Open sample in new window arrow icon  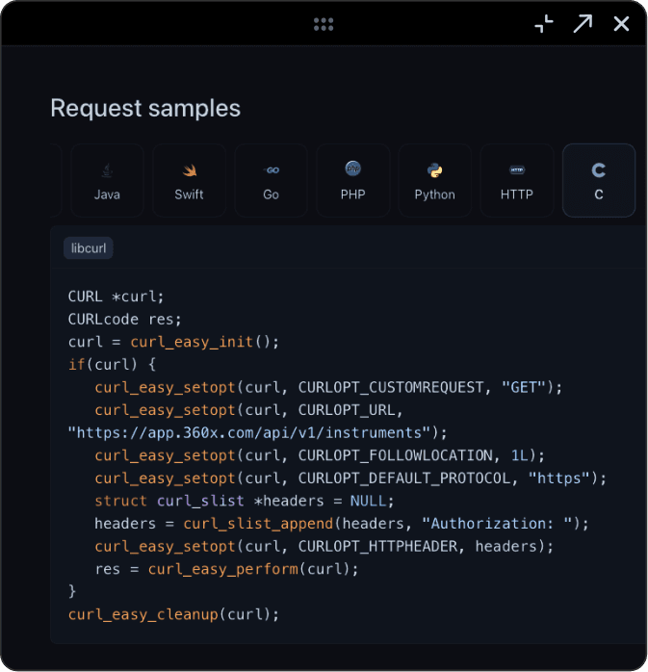point(583,23)
